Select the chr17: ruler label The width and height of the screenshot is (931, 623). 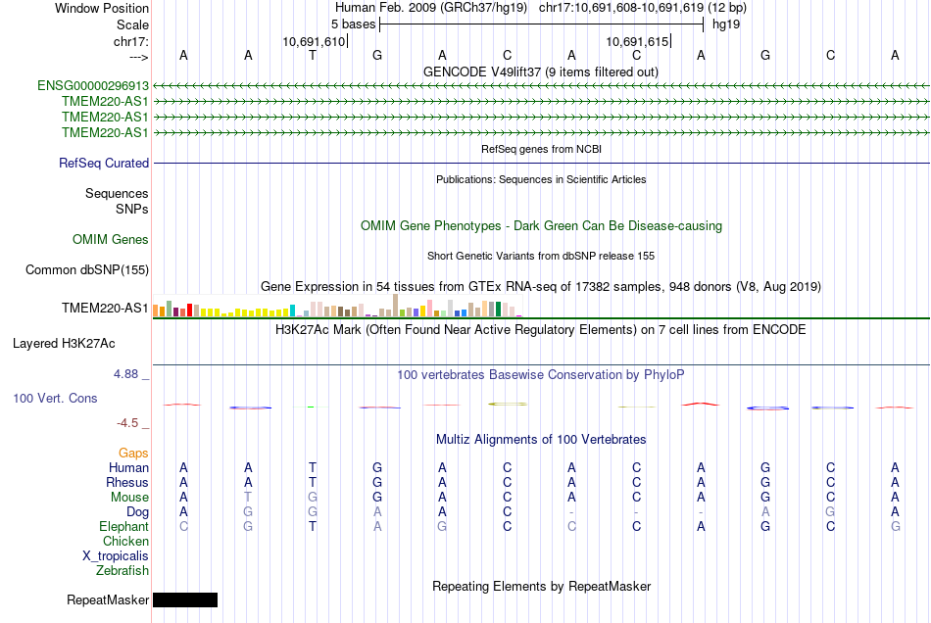[x=131, y=41]
